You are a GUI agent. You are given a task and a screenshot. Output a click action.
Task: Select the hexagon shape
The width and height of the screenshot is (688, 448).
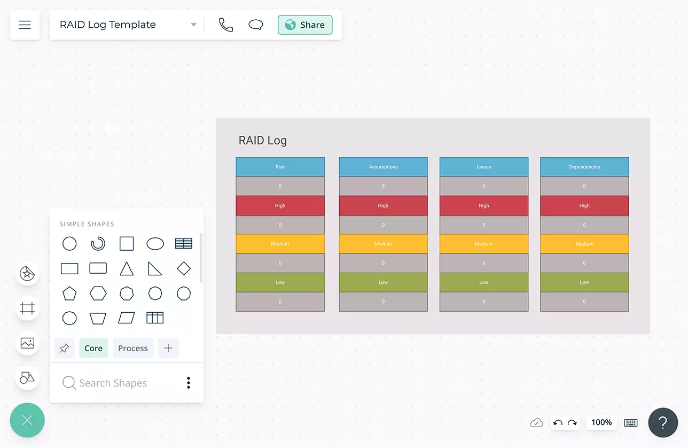[98, 293]
